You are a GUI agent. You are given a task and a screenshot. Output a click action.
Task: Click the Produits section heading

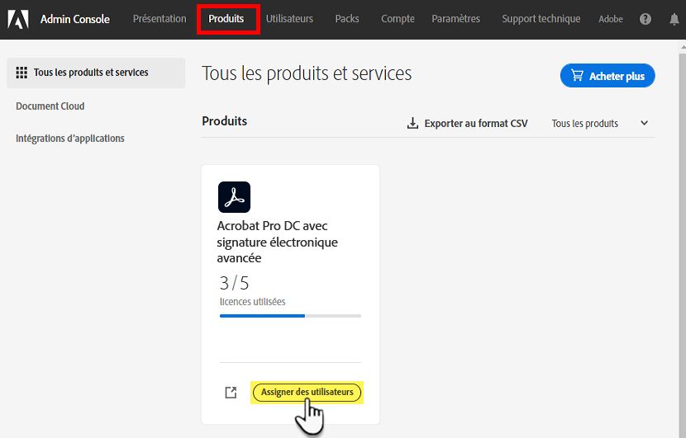pos(225,121)
